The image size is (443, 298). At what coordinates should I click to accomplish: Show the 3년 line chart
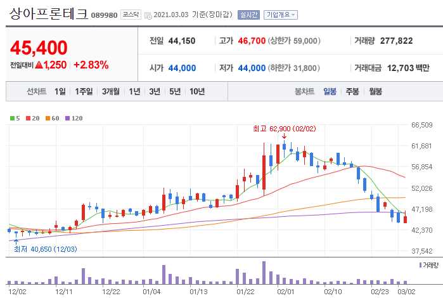coord(155,91)
